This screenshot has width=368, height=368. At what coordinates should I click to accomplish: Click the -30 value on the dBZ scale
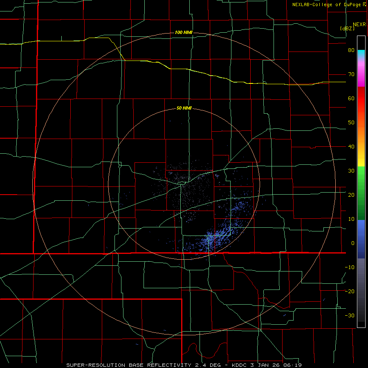pyautogui.click(x=350, y=315)
